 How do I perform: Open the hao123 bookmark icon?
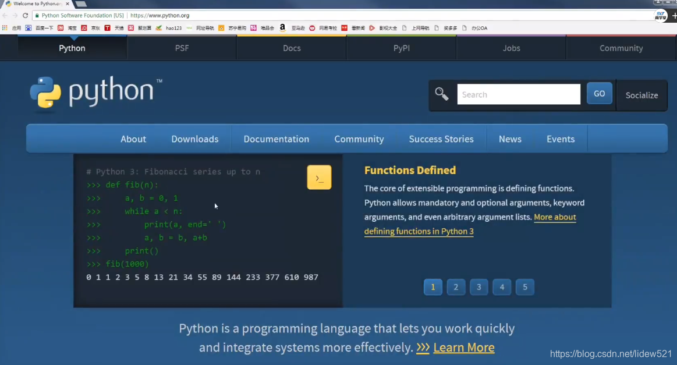[x=159, y=27]
